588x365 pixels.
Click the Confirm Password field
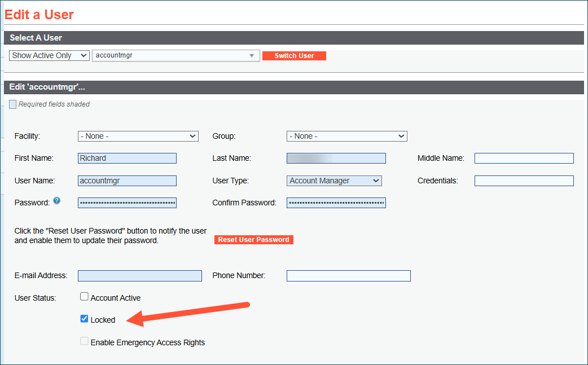[336, 203]
